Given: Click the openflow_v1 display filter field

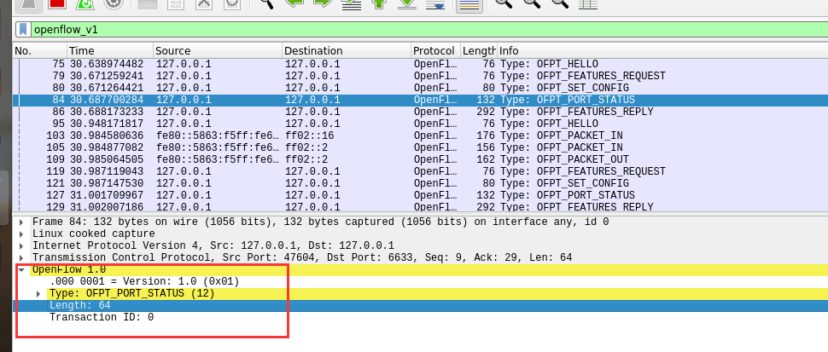Looking at the screenshot, I should point(429,30).
